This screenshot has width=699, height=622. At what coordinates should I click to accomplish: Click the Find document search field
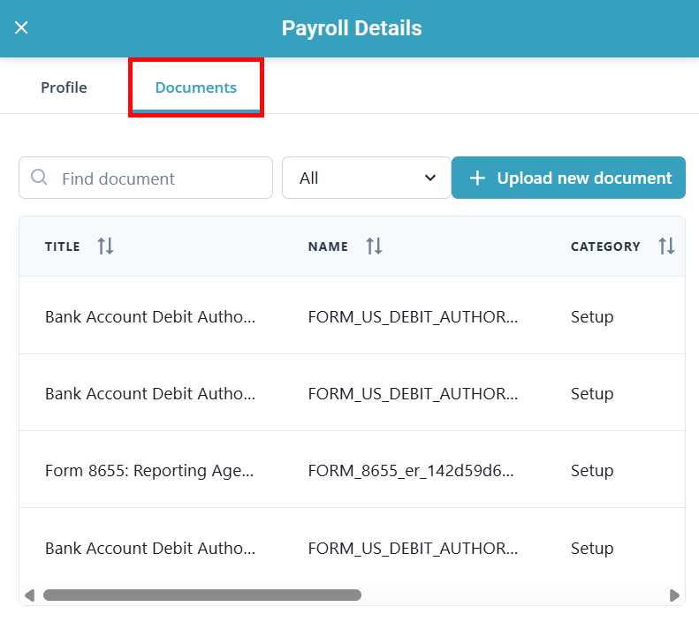(x=159, y=178)
